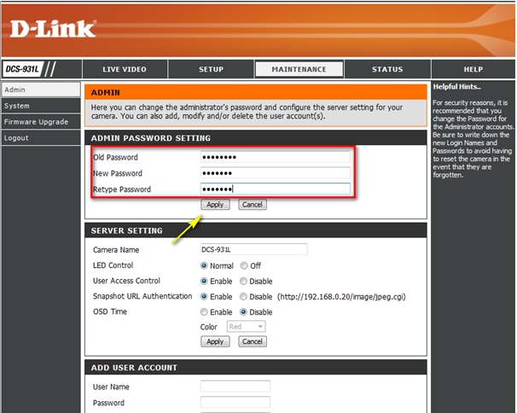Click the Camera Name text field
The width and height of the screenshot is (517, 413).
click(253, 250)
